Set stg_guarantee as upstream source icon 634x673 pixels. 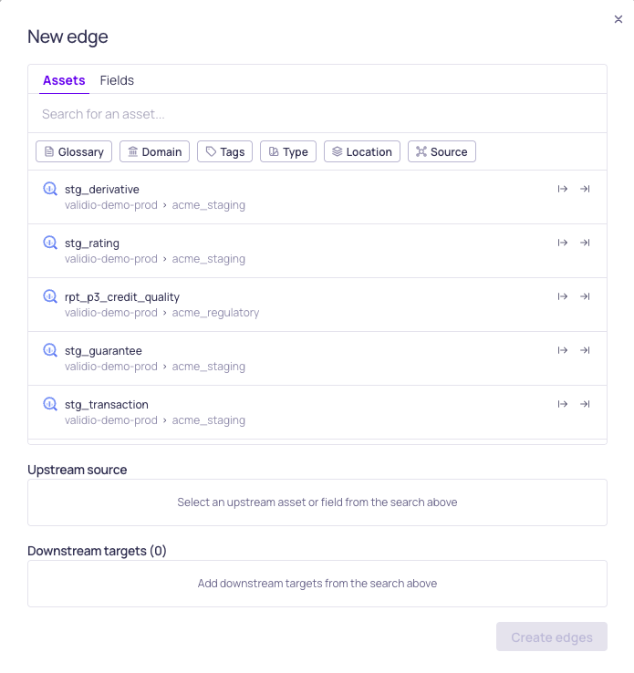coord(562,350)
